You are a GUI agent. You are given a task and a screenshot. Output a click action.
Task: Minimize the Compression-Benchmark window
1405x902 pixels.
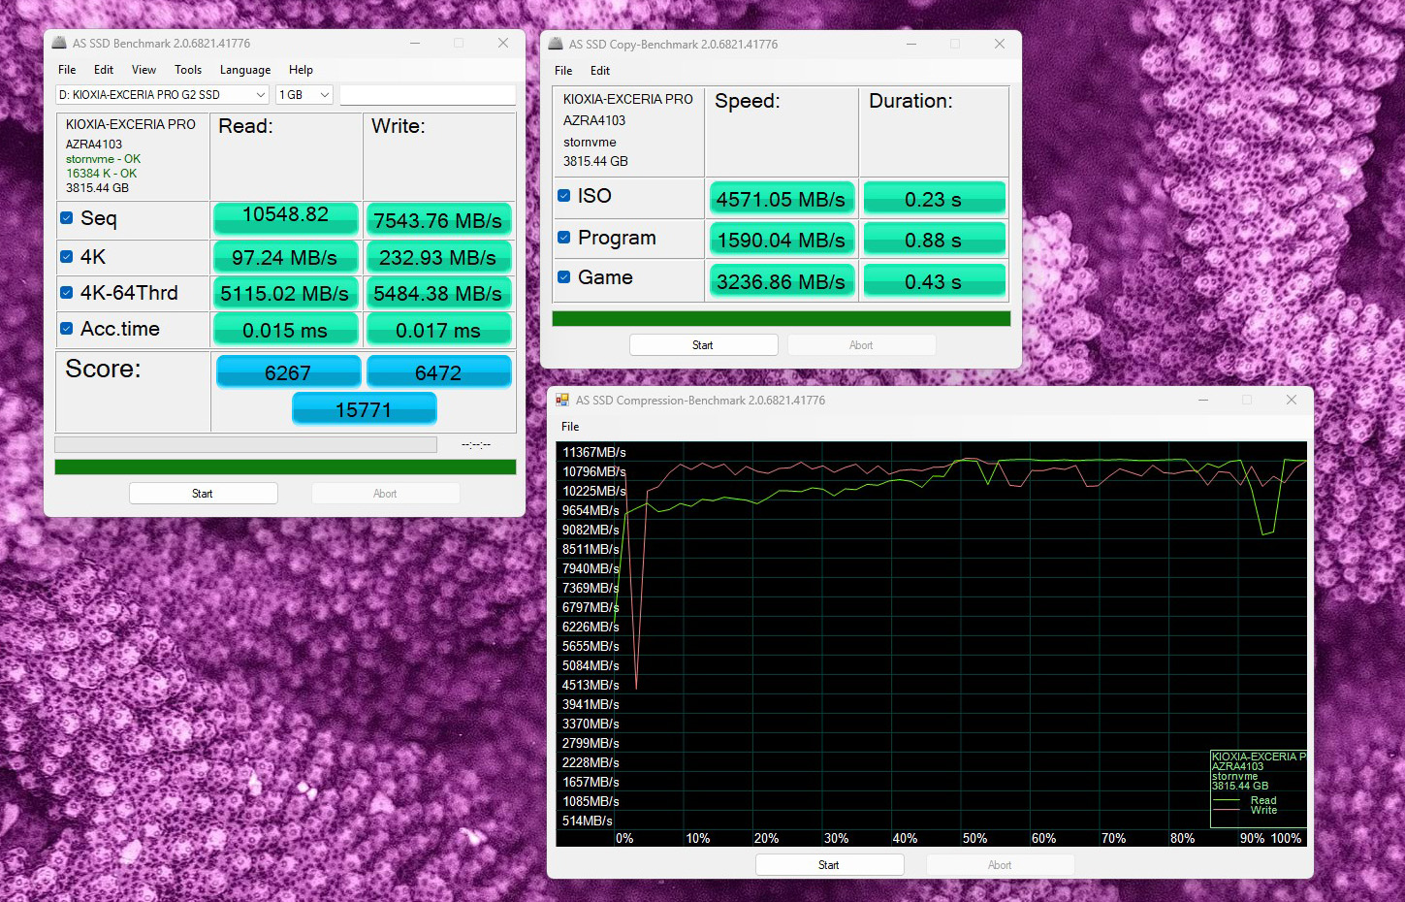click(1203, 401)
